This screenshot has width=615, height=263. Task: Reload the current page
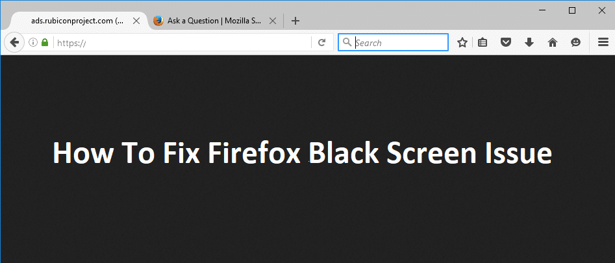tap(321, 43)
